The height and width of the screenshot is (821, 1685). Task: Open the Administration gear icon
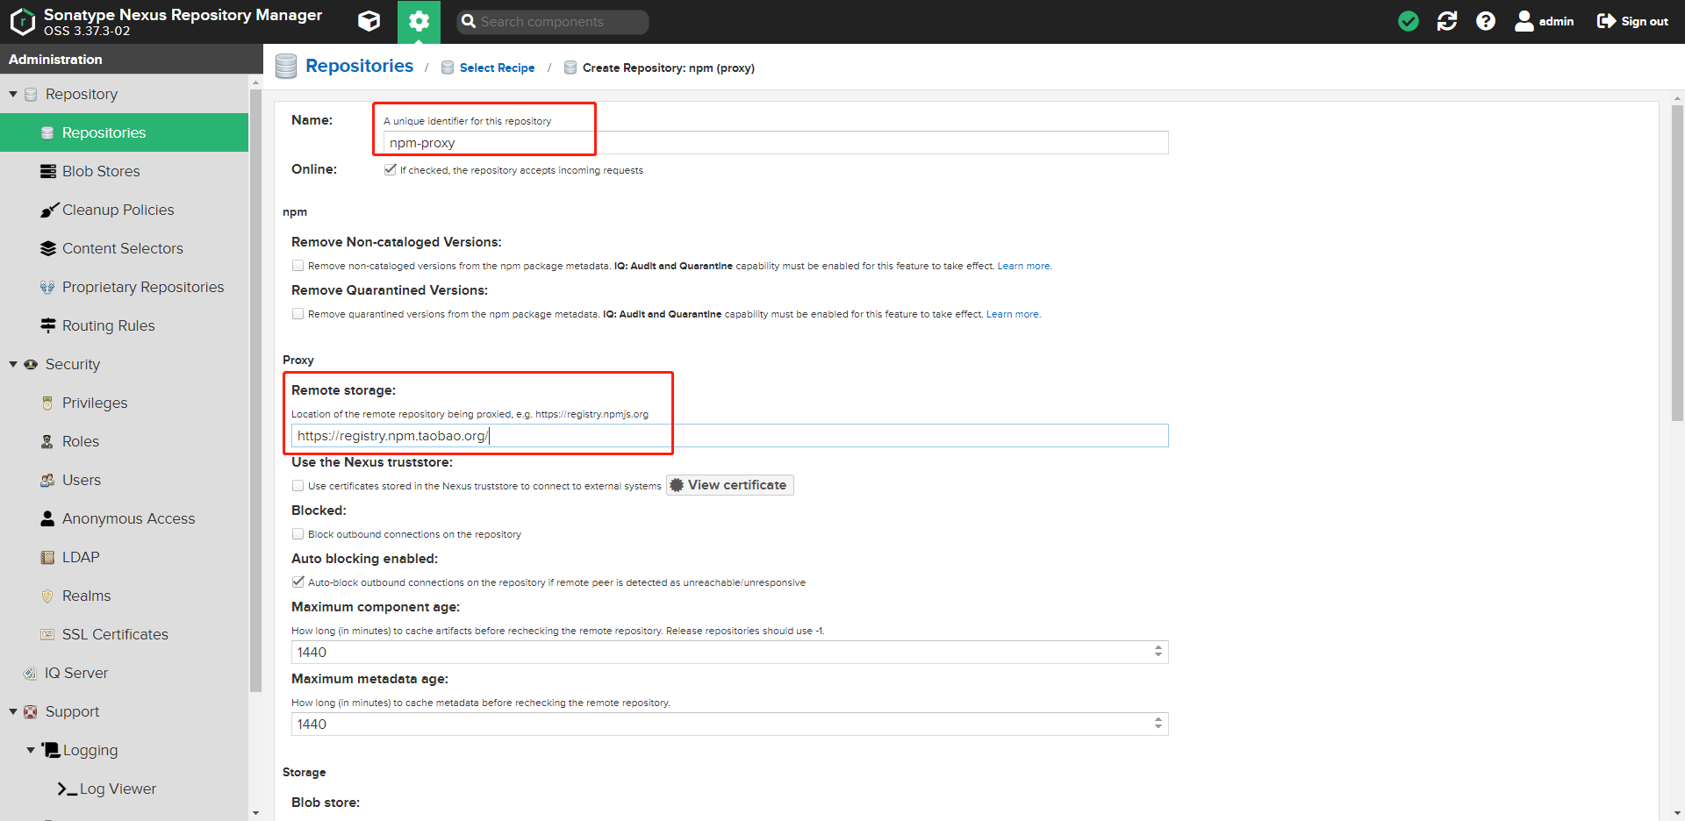click(x=419, y=22)
